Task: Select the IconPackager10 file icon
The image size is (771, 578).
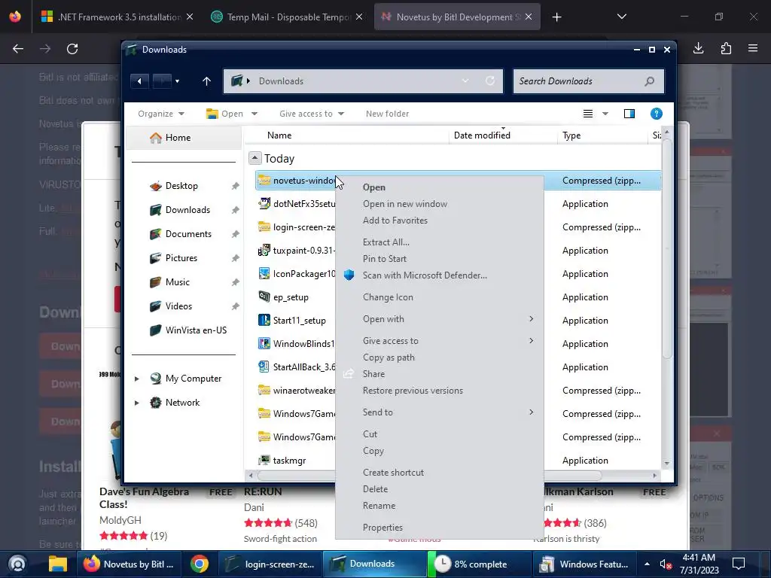Action: click(x=264, y=274)
